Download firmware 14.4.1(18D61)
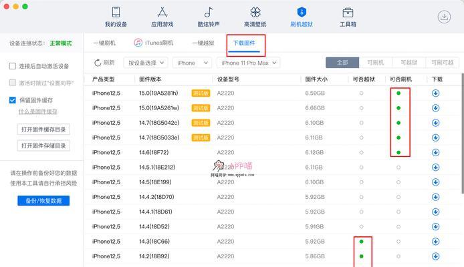 tap(435, 212)
